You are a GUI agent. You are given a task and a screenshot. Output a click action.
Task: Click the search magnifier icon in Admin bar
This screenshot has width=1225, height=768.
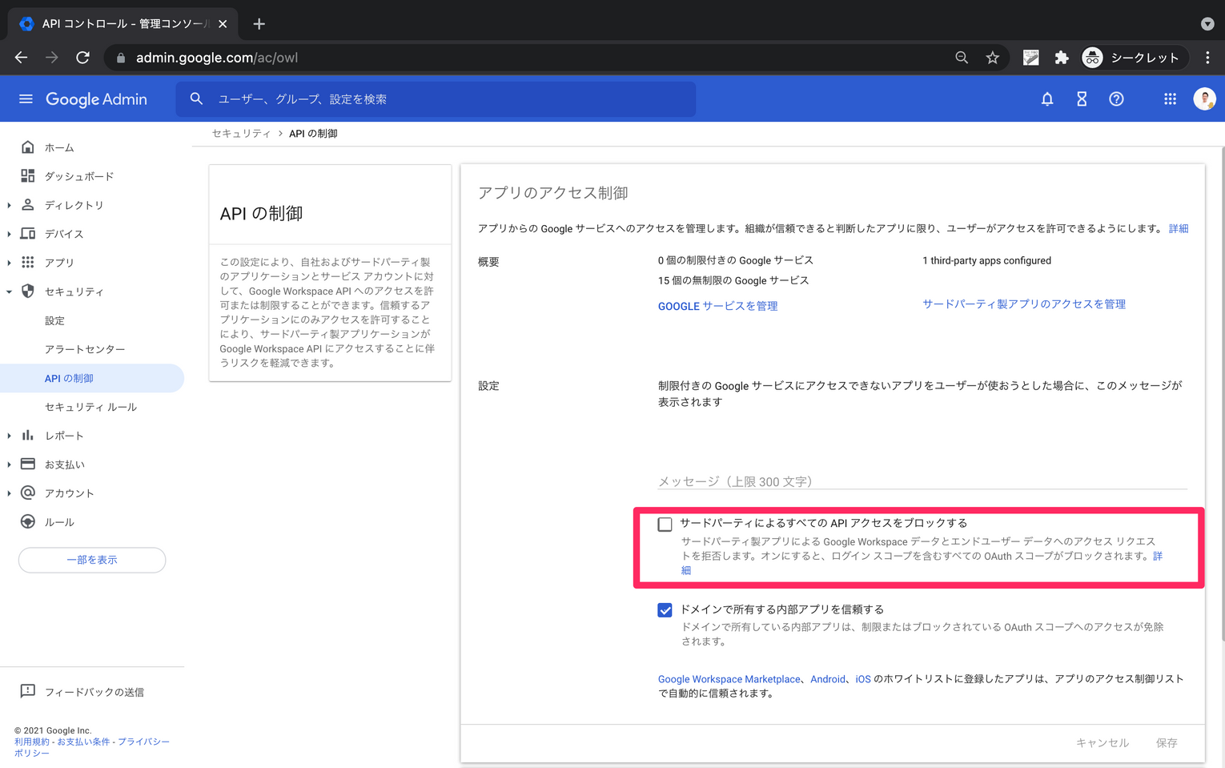click(x=196, y=99)
